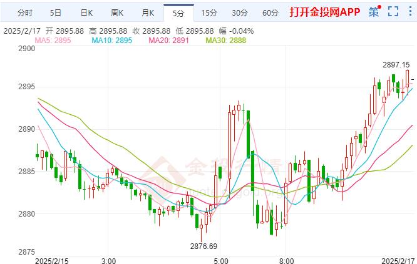Click the 低 2895.88 low value
The image size is (417, 264).
[195, 31]
